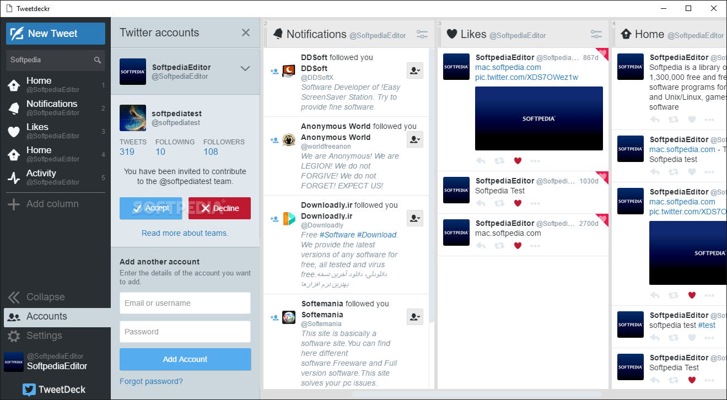Image resolution: width=727 pixels, height=400 pixels.
Task: Unlike the 1030d Softpedia Test tweet
Action: point(518,203)
